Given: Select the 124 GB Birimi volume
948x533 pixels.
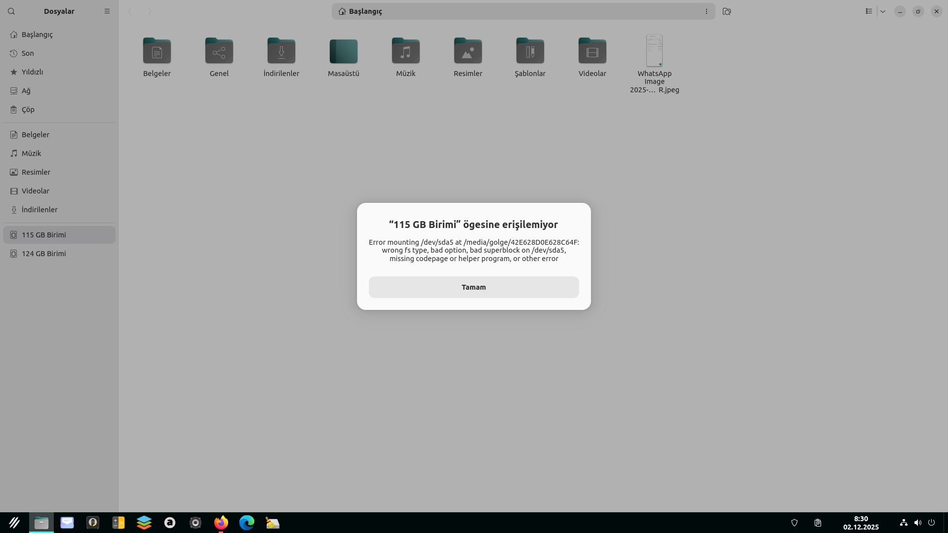Looking at the screenshot, I should (x=43, y=254).
